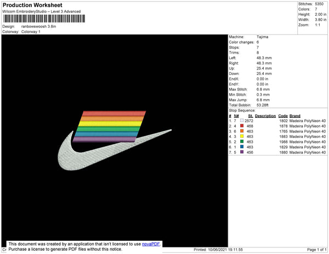329x254 pixels.
Task: Select the Min Stitch value '0.3 mm'
Action: click(263, 95)
